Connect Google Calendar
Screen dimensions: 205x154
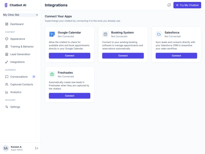tap(69, 56)
